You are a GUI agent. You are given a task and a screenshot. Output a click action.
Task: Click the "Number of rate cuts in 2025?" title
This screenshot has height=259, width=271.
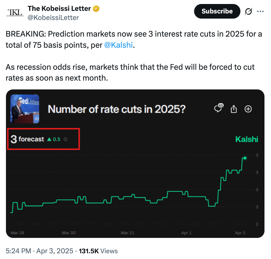point(117,109)
